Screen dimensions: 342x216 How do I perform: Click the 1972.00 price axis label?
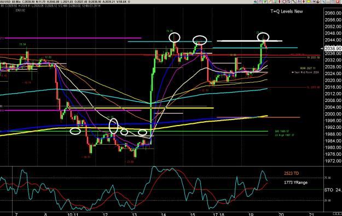pos(333,161)
